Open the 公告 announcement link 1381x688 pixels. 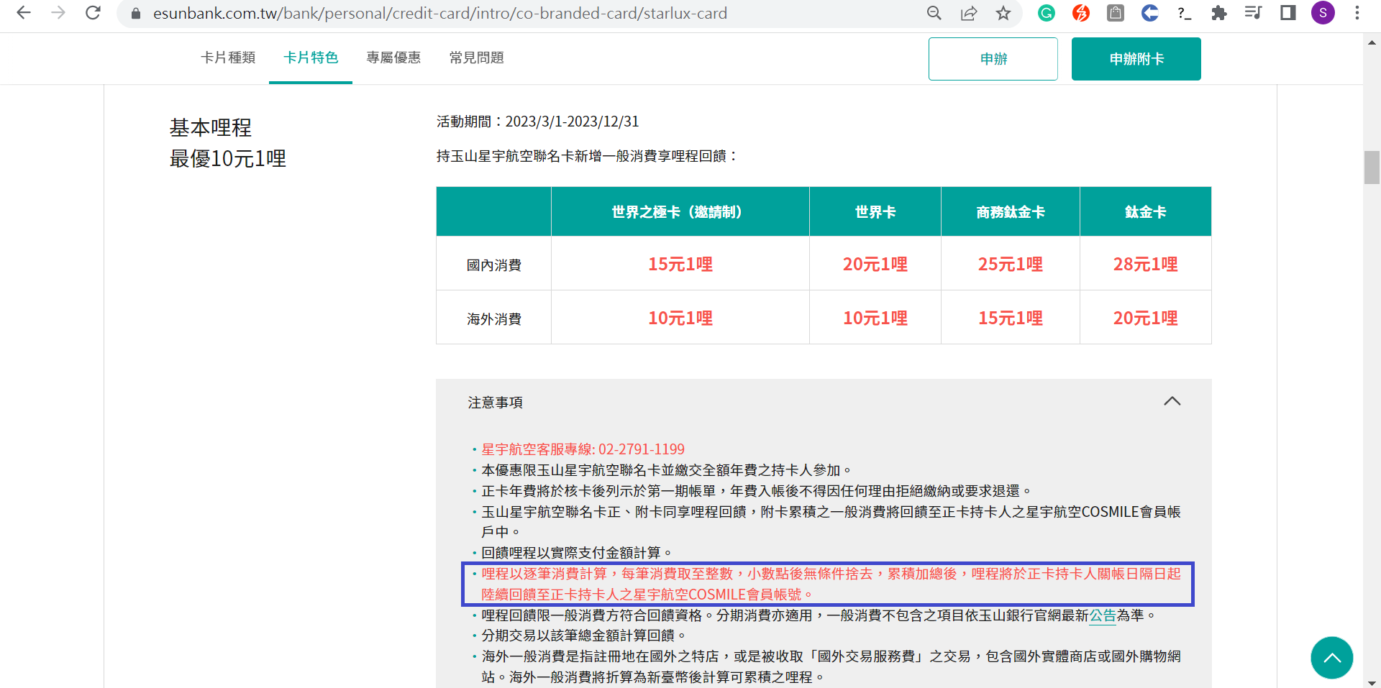1103,615
